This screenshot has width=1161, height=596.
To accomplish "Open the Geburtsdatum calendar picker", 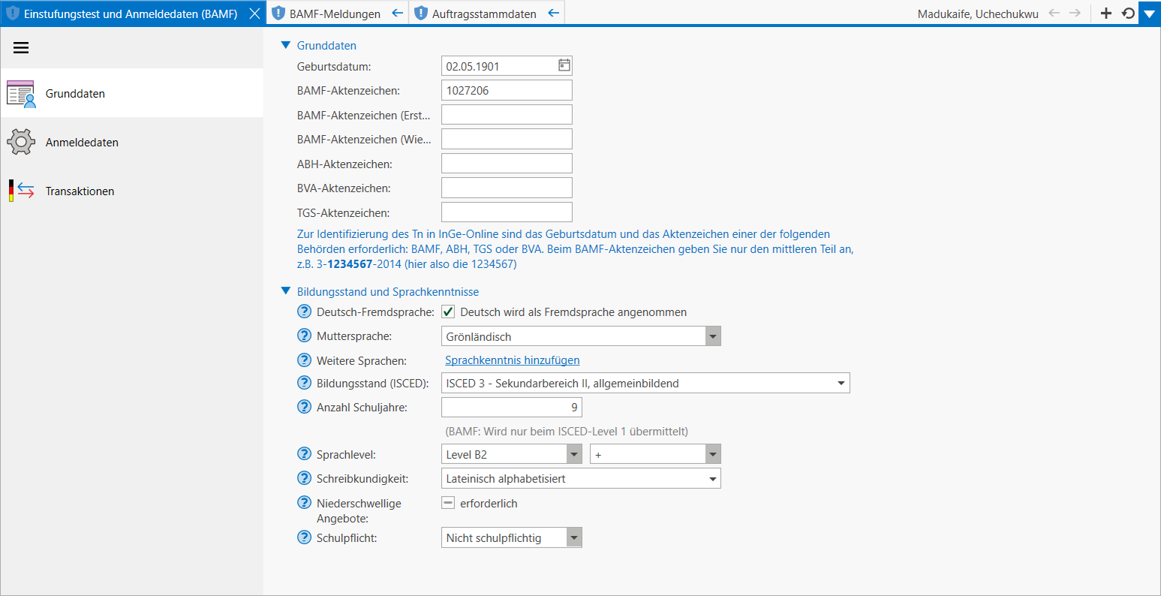I will (564, 65).
